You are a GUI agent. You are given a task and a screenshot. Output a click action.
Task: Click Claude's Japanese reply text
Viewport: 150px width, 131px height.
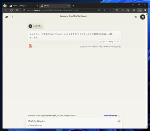71,36
